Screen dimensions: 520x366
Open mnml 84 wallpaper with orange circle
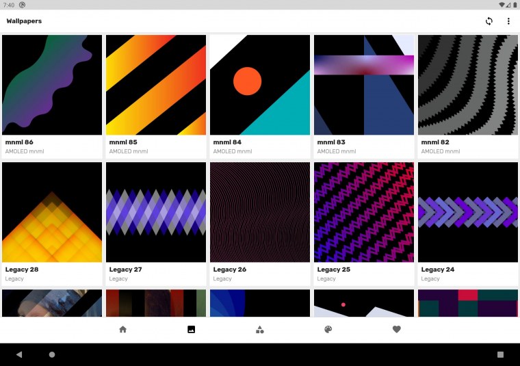click(260, 85)
